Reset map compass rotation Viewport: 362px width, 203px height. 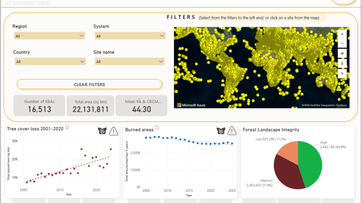[x=342, y=64]
